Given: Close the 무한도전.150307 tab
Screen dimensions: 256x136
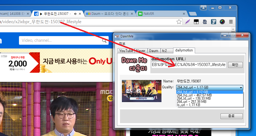Looking at the screenshot, I should 80,14.
